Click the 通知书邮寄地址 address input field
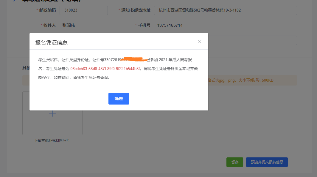 pyautogui.click(x=225, y=10)
